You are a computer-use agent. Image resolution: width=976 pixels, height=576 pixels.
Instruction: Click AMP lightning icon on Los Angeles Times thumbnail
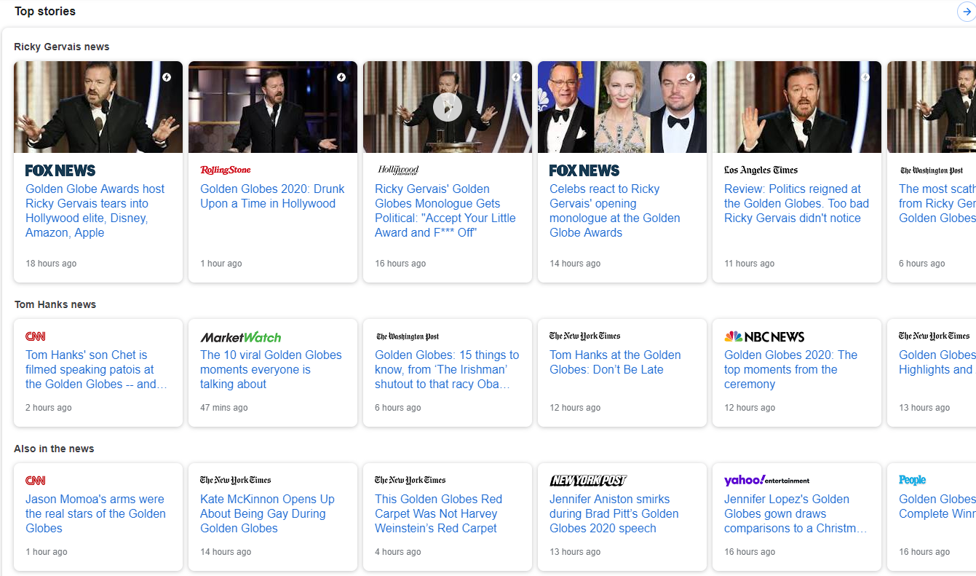(x=865, y=77)
